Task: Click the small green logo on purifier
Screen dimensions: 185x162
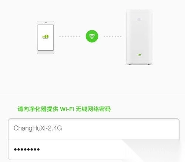Action: (x=139, y=55)
